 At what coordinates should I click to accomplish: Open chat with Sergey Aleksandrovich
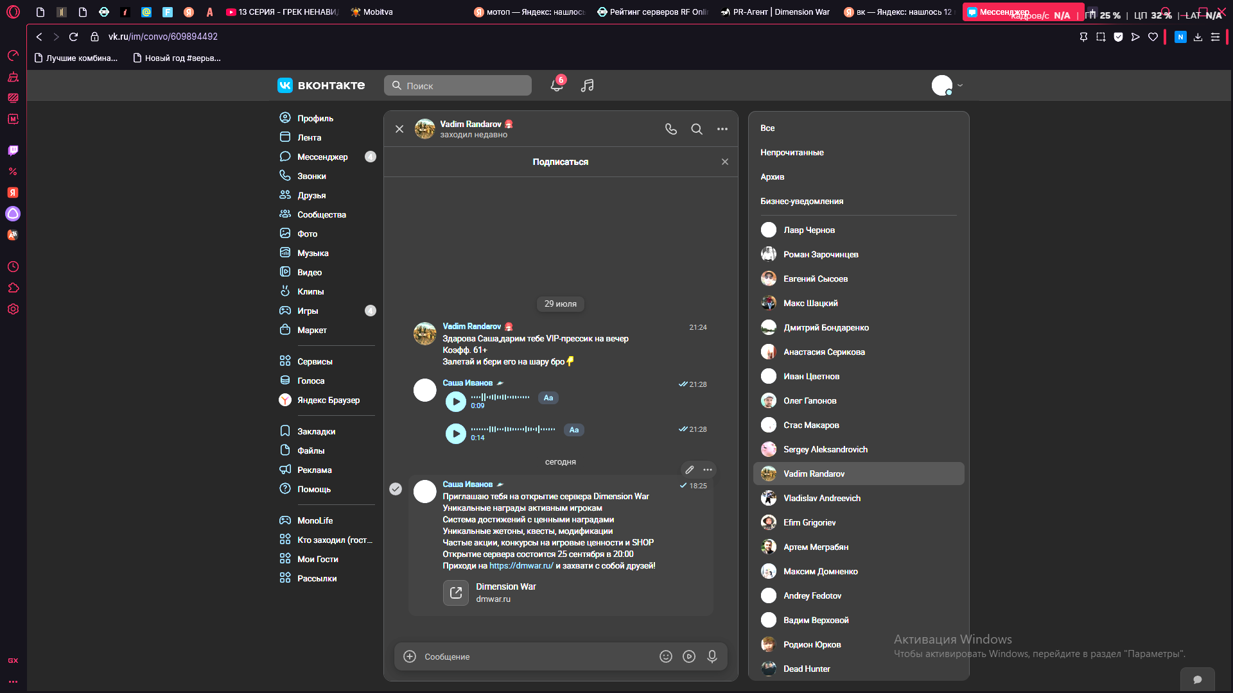point(859,449)
